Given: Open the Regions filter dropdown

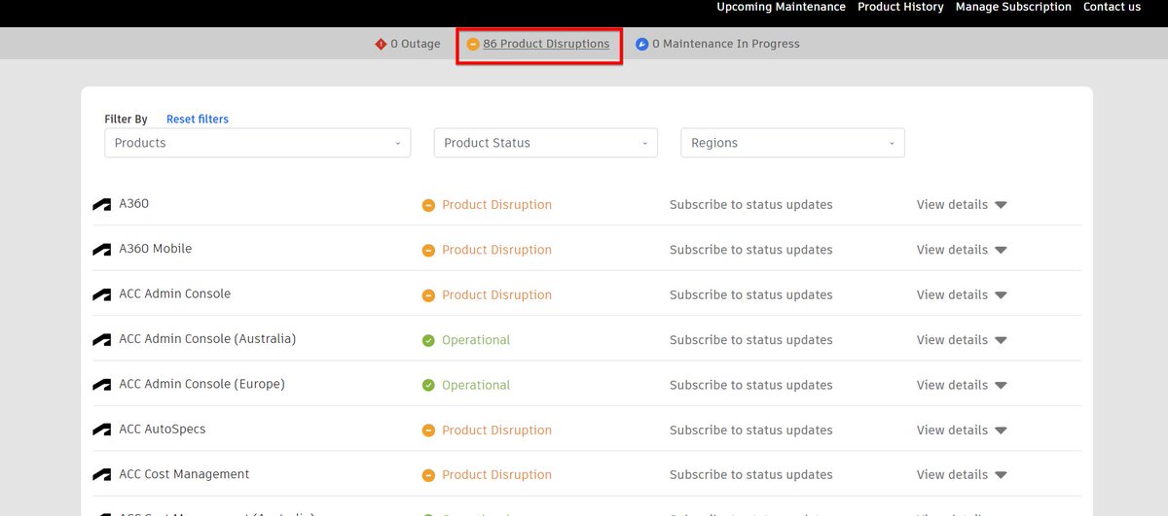Looking at the screenshot, I should (x=792, y=143).
